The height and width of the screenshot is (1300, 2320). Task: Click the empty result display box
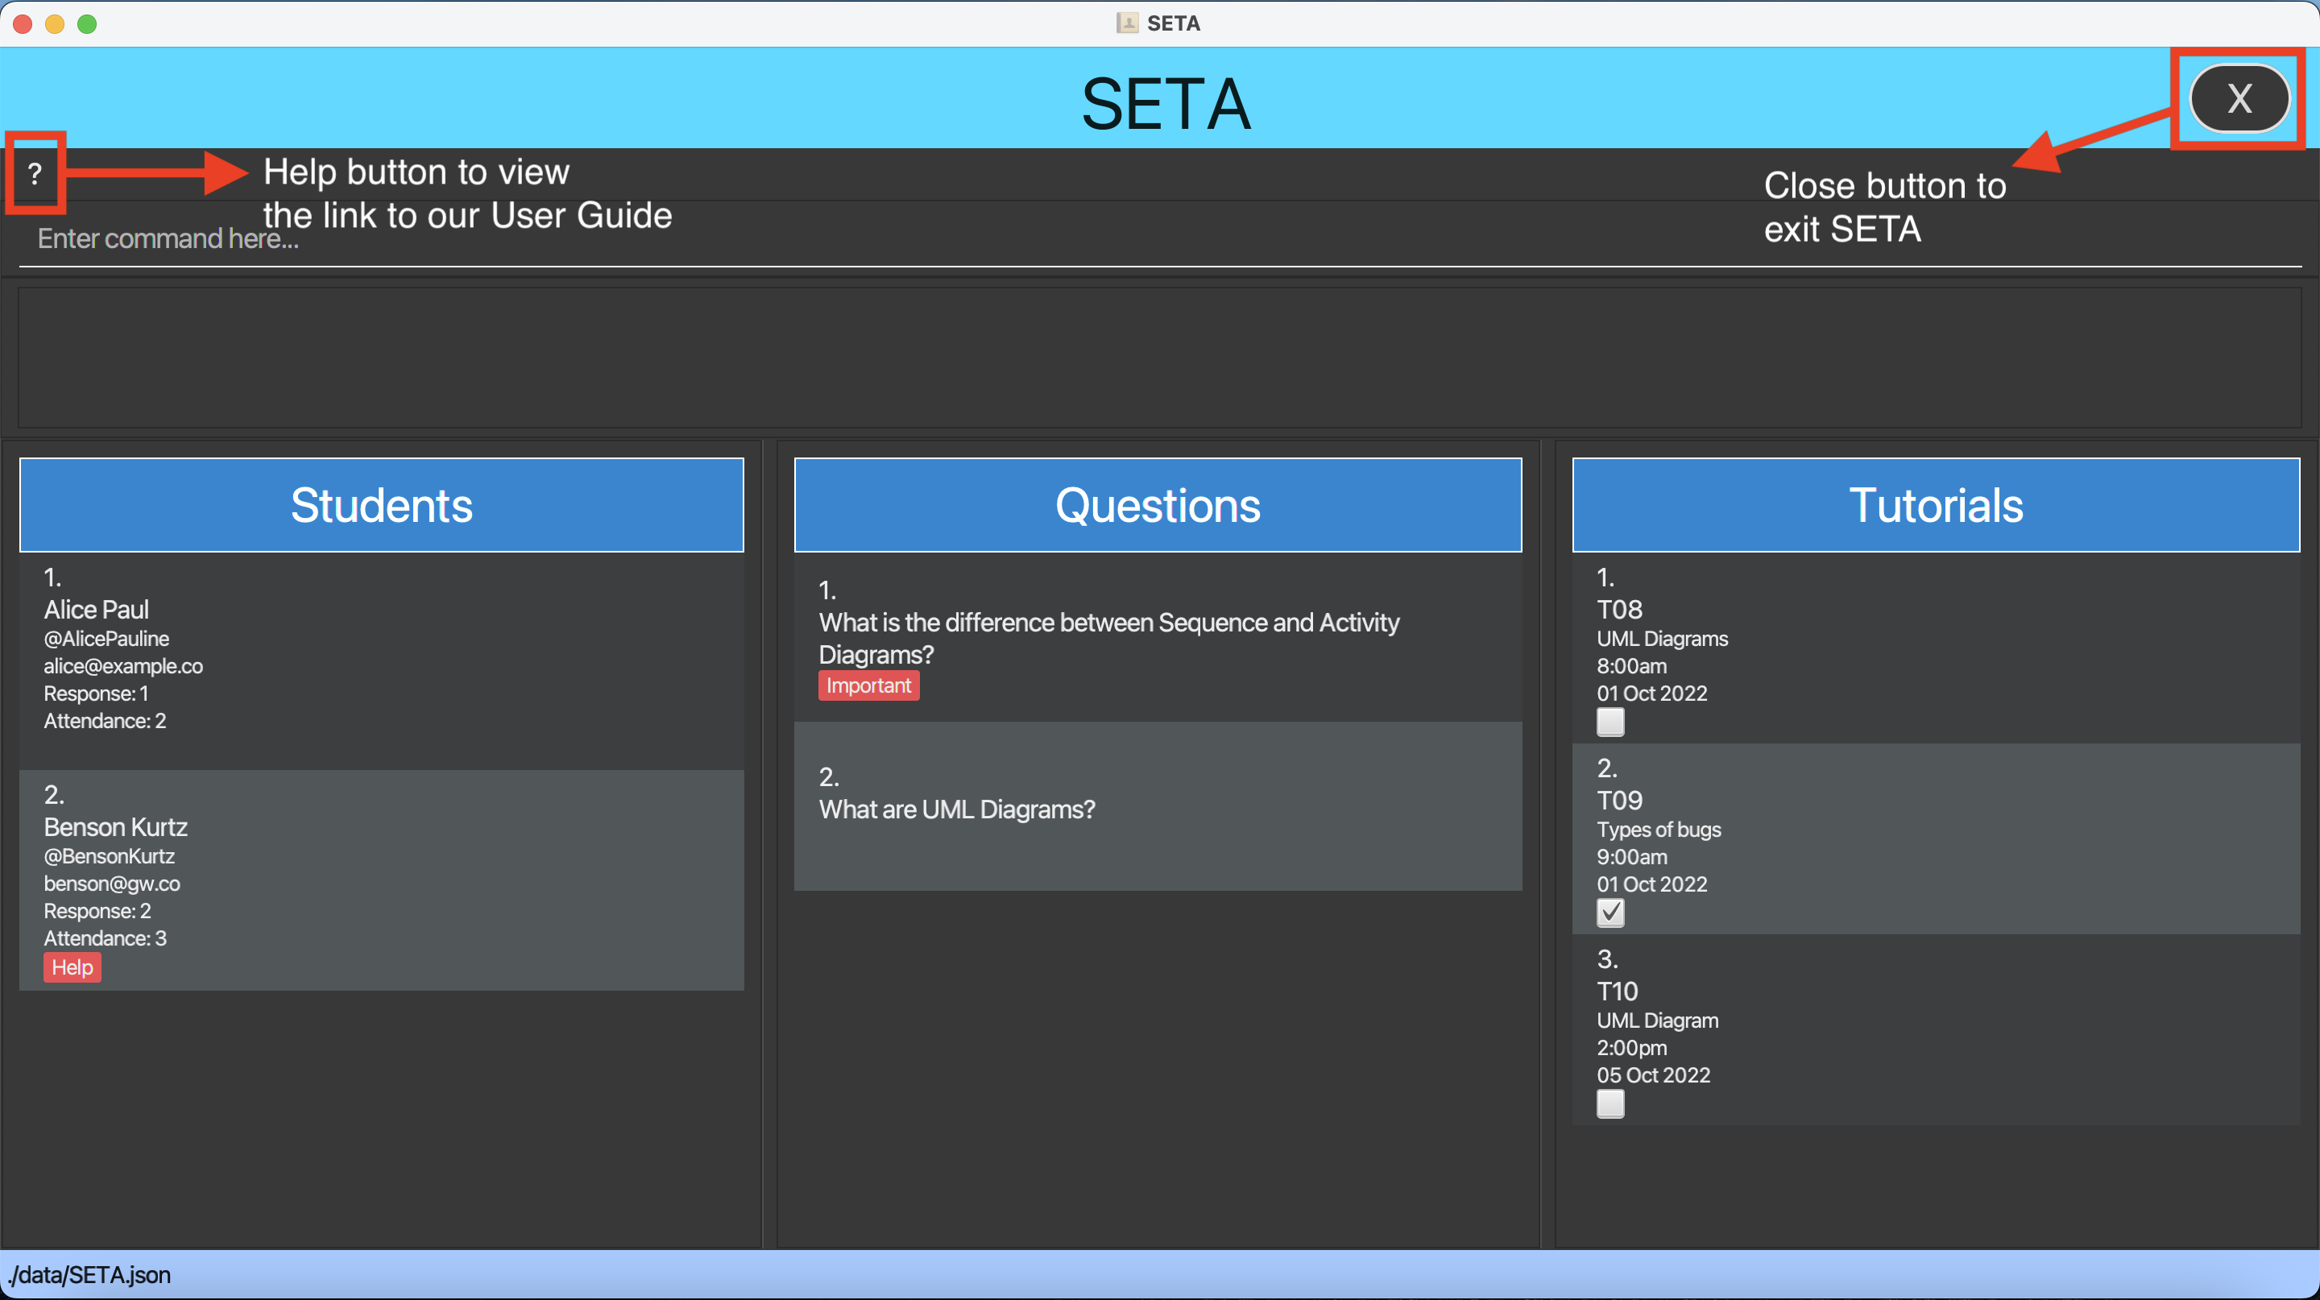pos(1160,357)
